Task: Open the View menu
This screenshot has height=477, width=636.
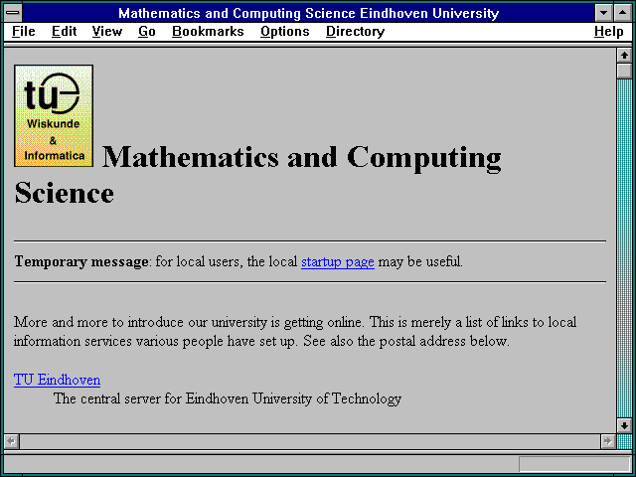Action: [107, 32]
